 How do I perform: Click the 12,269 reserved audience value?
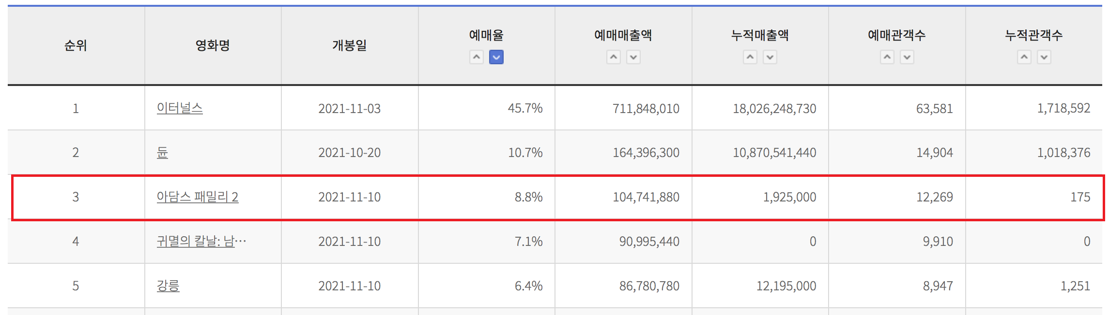pyautogui.click(x=935, y=197)
